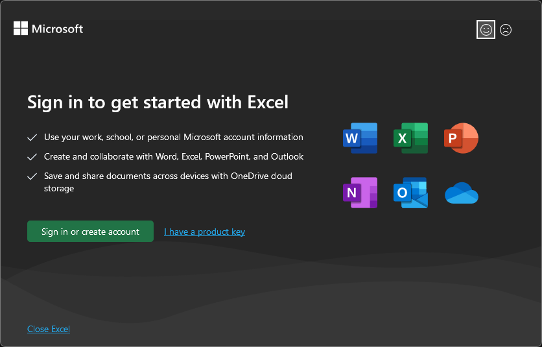Image resolution: width=542 pixels, height=347 pixels.
Task: Send a smile with happy face icon
Action: coord(486,30)
